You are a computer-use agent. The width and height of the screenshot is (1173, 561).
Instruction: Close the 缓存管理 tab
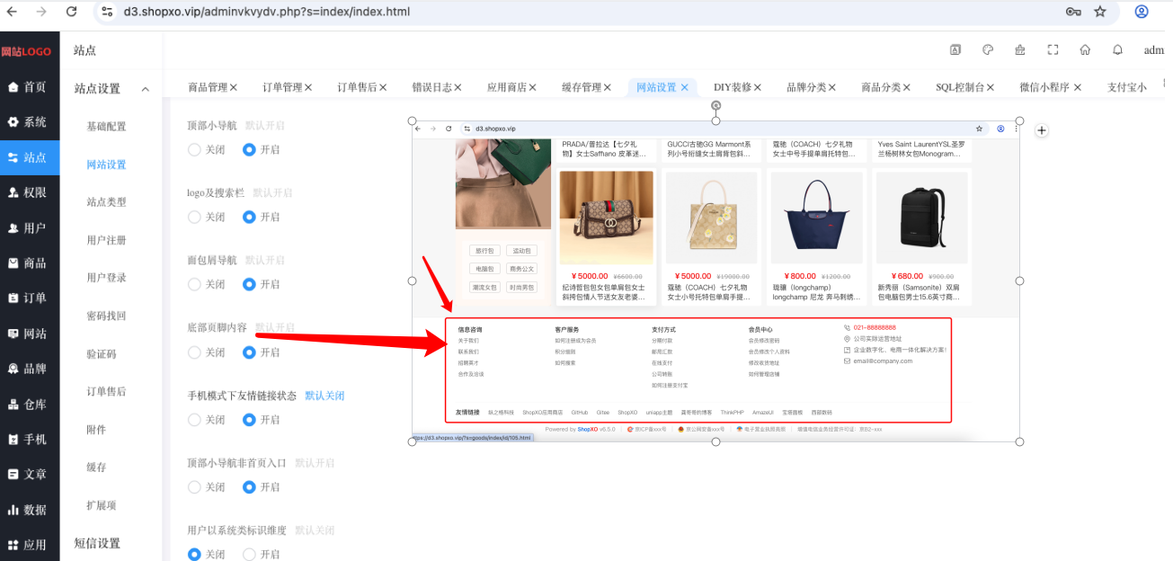point(608,87)
